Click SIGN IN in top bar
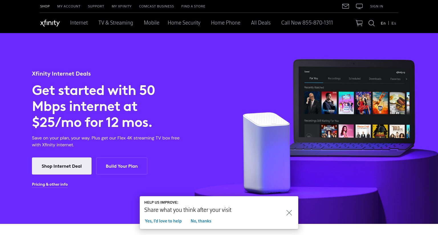 377,6
